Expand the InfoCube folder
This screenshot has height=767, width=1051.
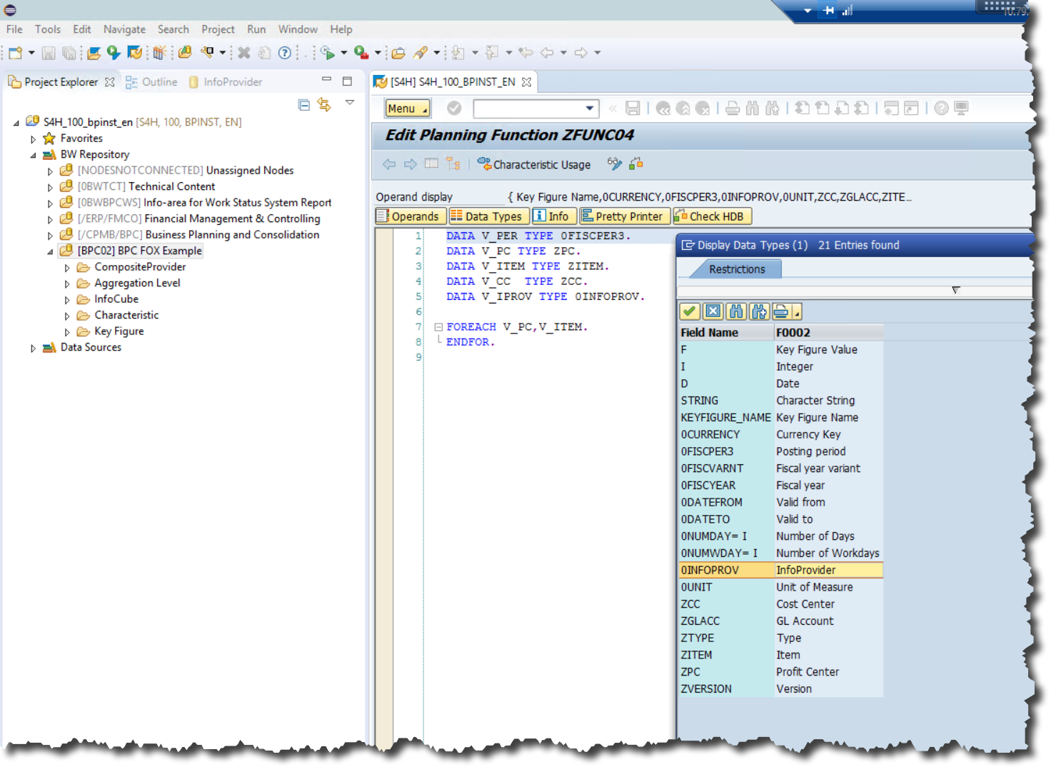66,299
